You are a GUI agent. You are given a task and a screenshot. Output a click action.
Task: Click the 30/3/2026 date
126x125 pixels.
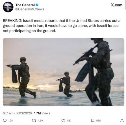tap(24, 113)
